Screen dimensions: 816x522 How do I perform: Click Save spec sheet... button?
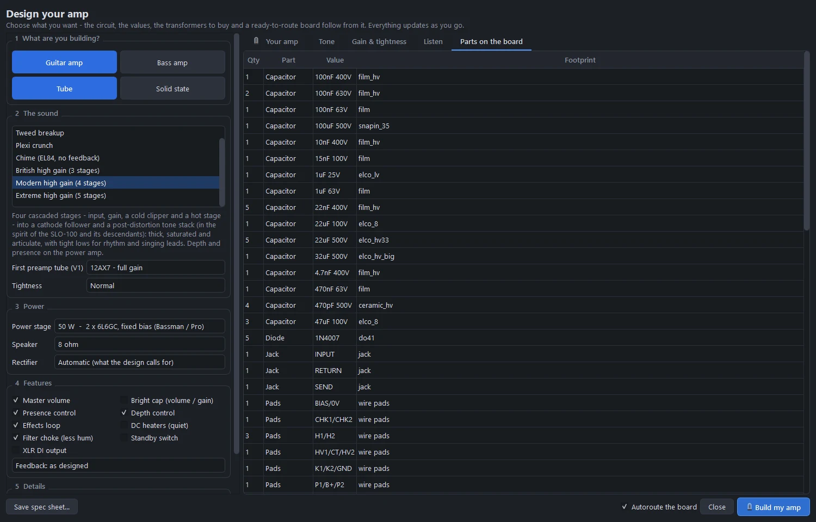42,507
